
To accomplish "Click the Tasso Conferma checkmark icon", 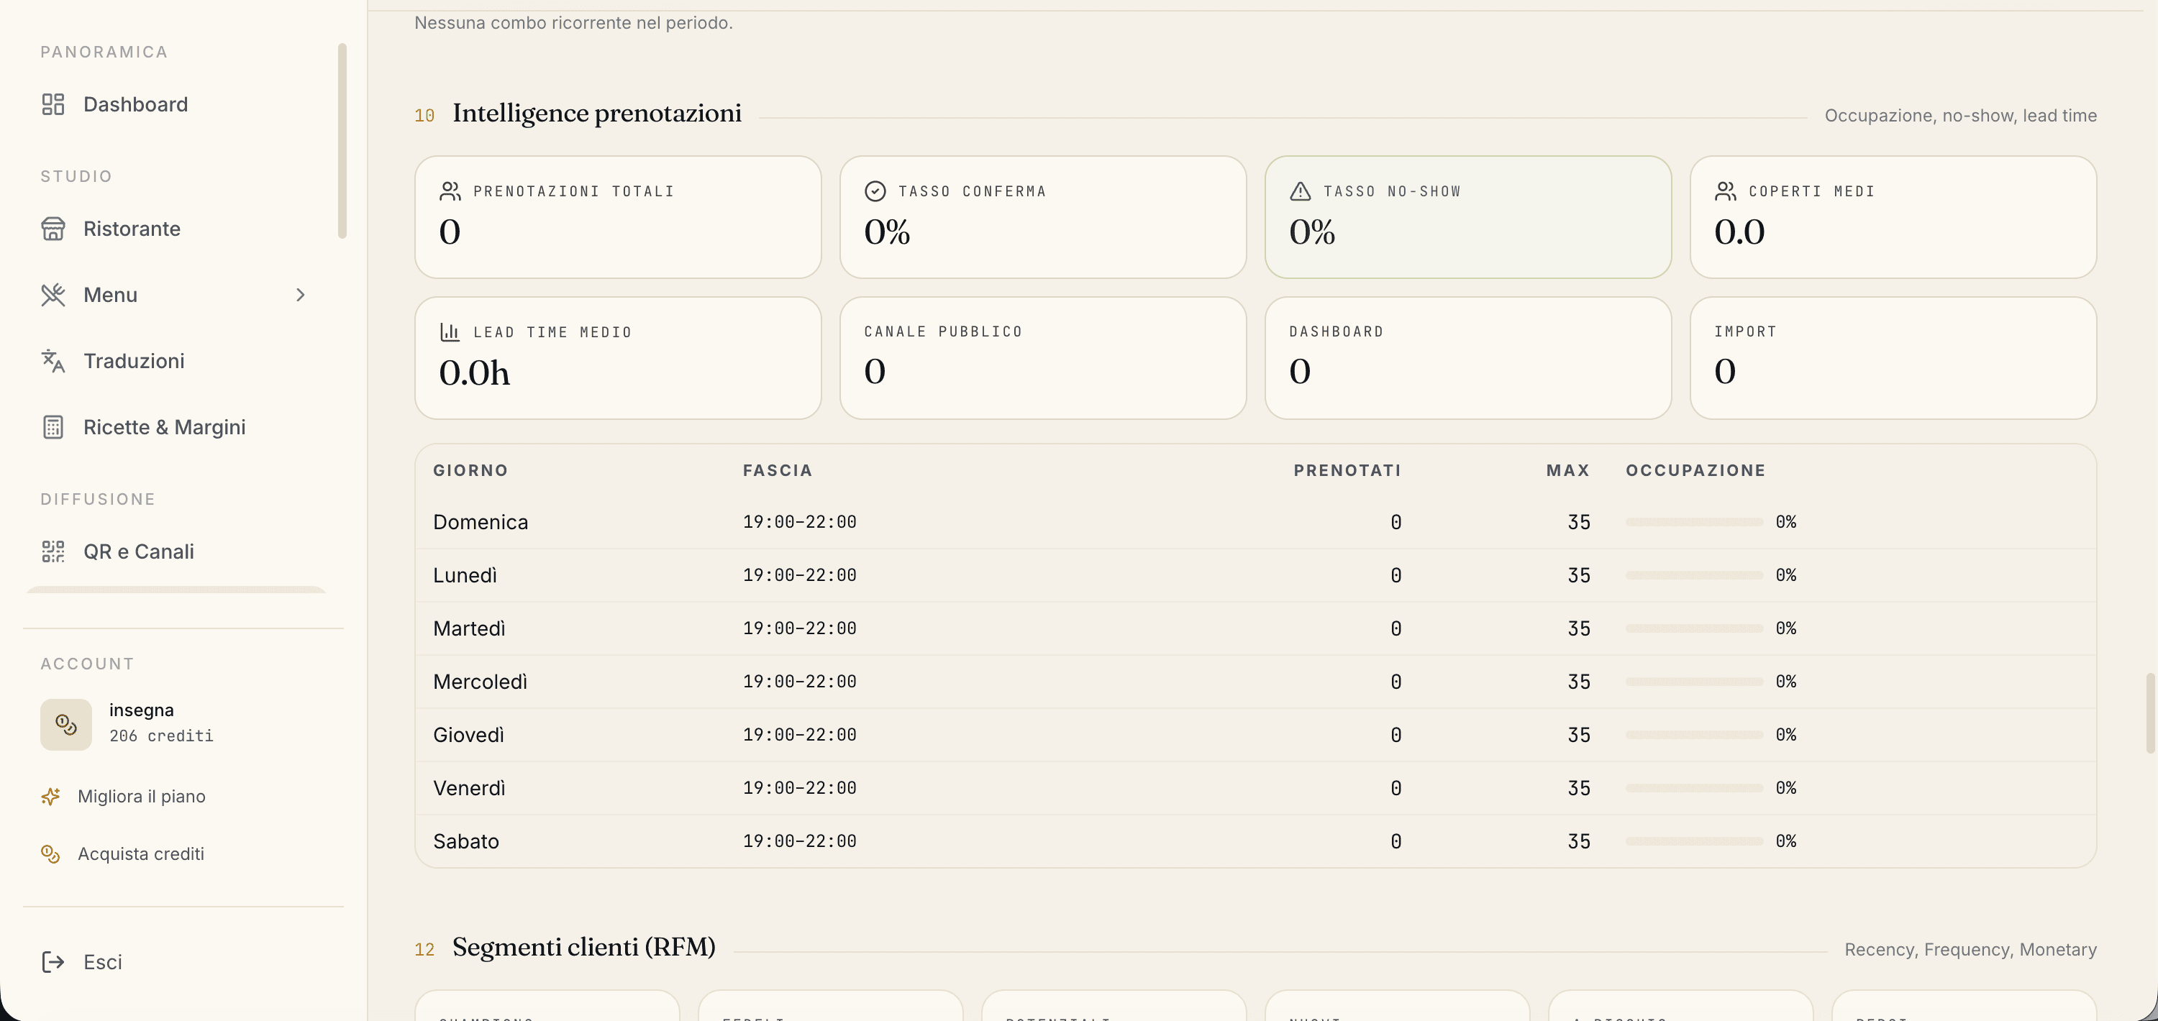I will point(875,191).
